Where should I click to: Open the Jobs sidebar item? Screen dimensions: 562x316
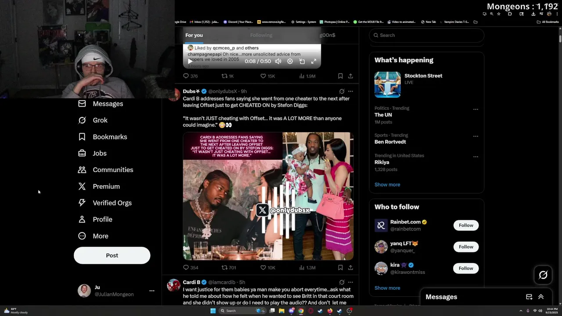click(x=92, y=153)
